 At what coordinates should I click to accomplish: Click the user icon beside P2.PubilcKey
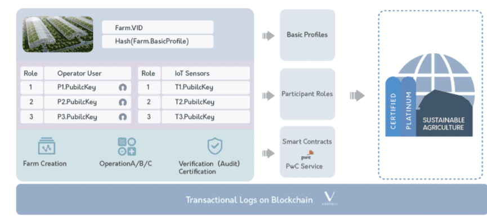click(x=123, y=102)
